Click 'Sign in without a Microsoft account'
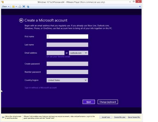This screenshot has height=122, width=158. pyautogui.click(x=41, y=88)
